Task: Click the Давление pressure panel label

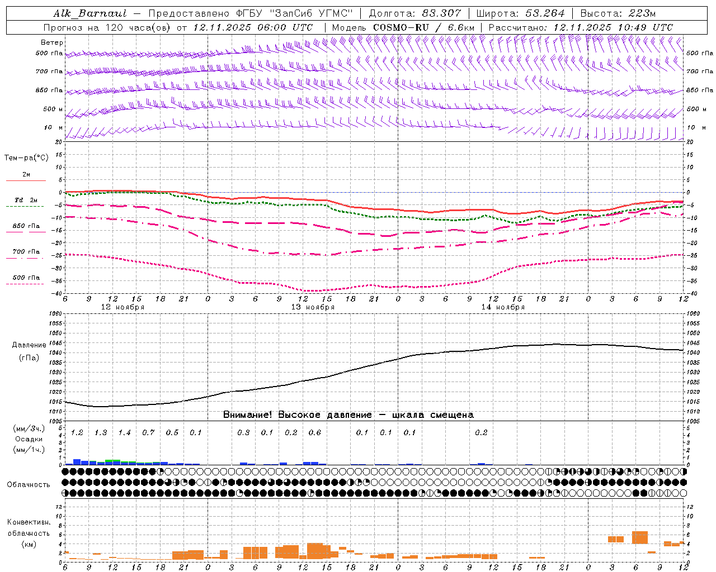Action: (x=29, y=345)
